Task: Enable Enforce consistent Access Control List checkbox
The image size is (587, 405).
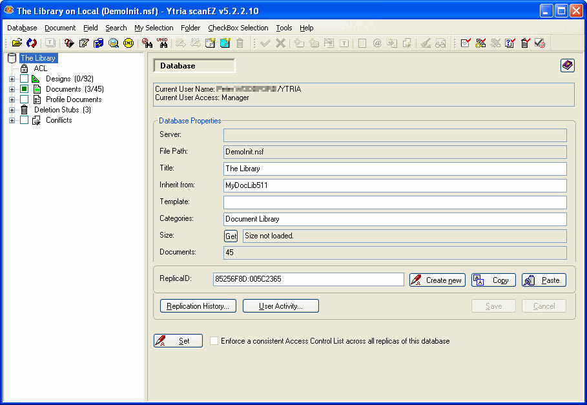Action: [214, 341]
